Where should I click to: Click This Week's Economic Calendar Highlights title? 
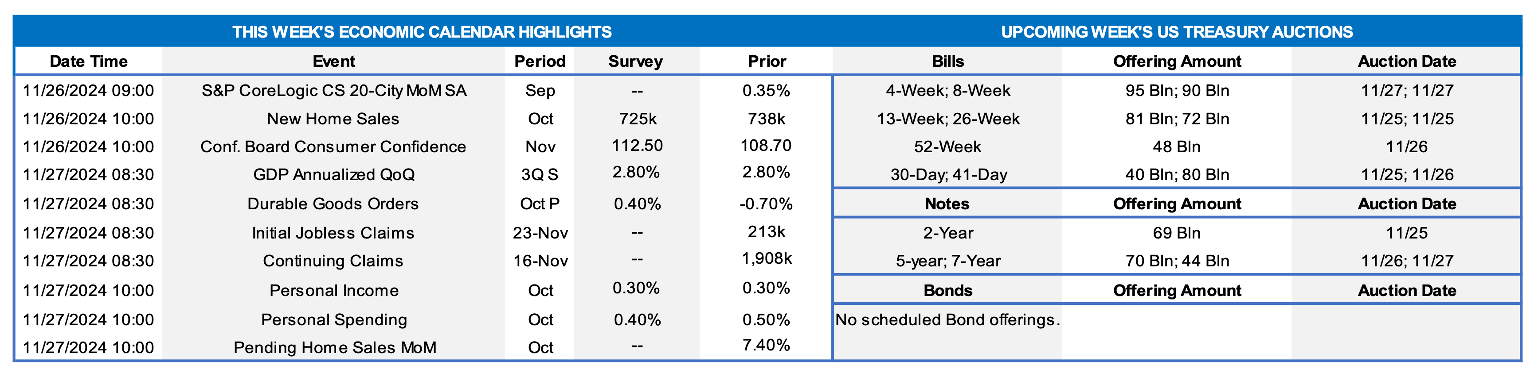point(422,32)
